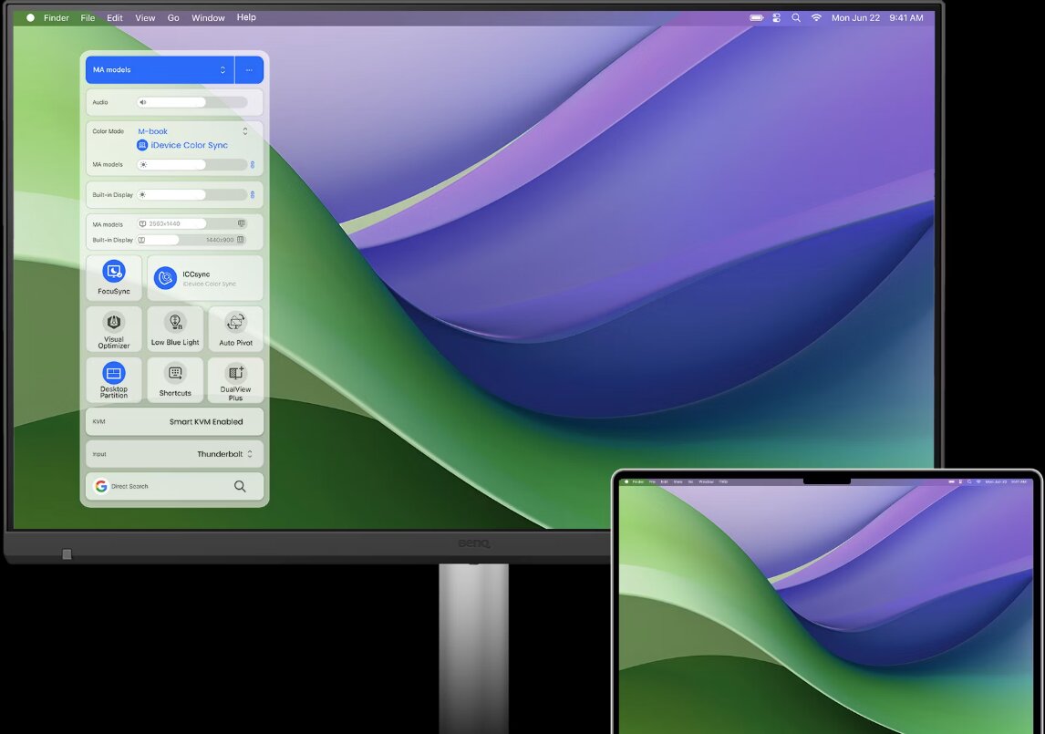Click the menu bar clock 9:41 AM
The height and width of the screenshot is (734, 1045).
906,18
